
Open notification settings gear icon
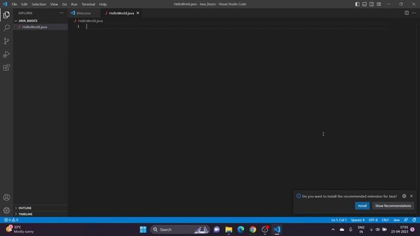(x=404, y=196)
